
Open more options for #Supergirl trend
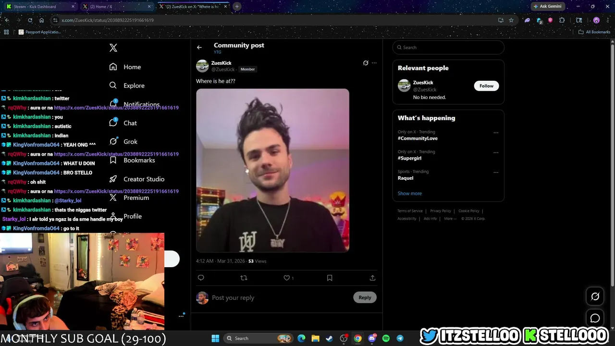(x=496, y=152)
